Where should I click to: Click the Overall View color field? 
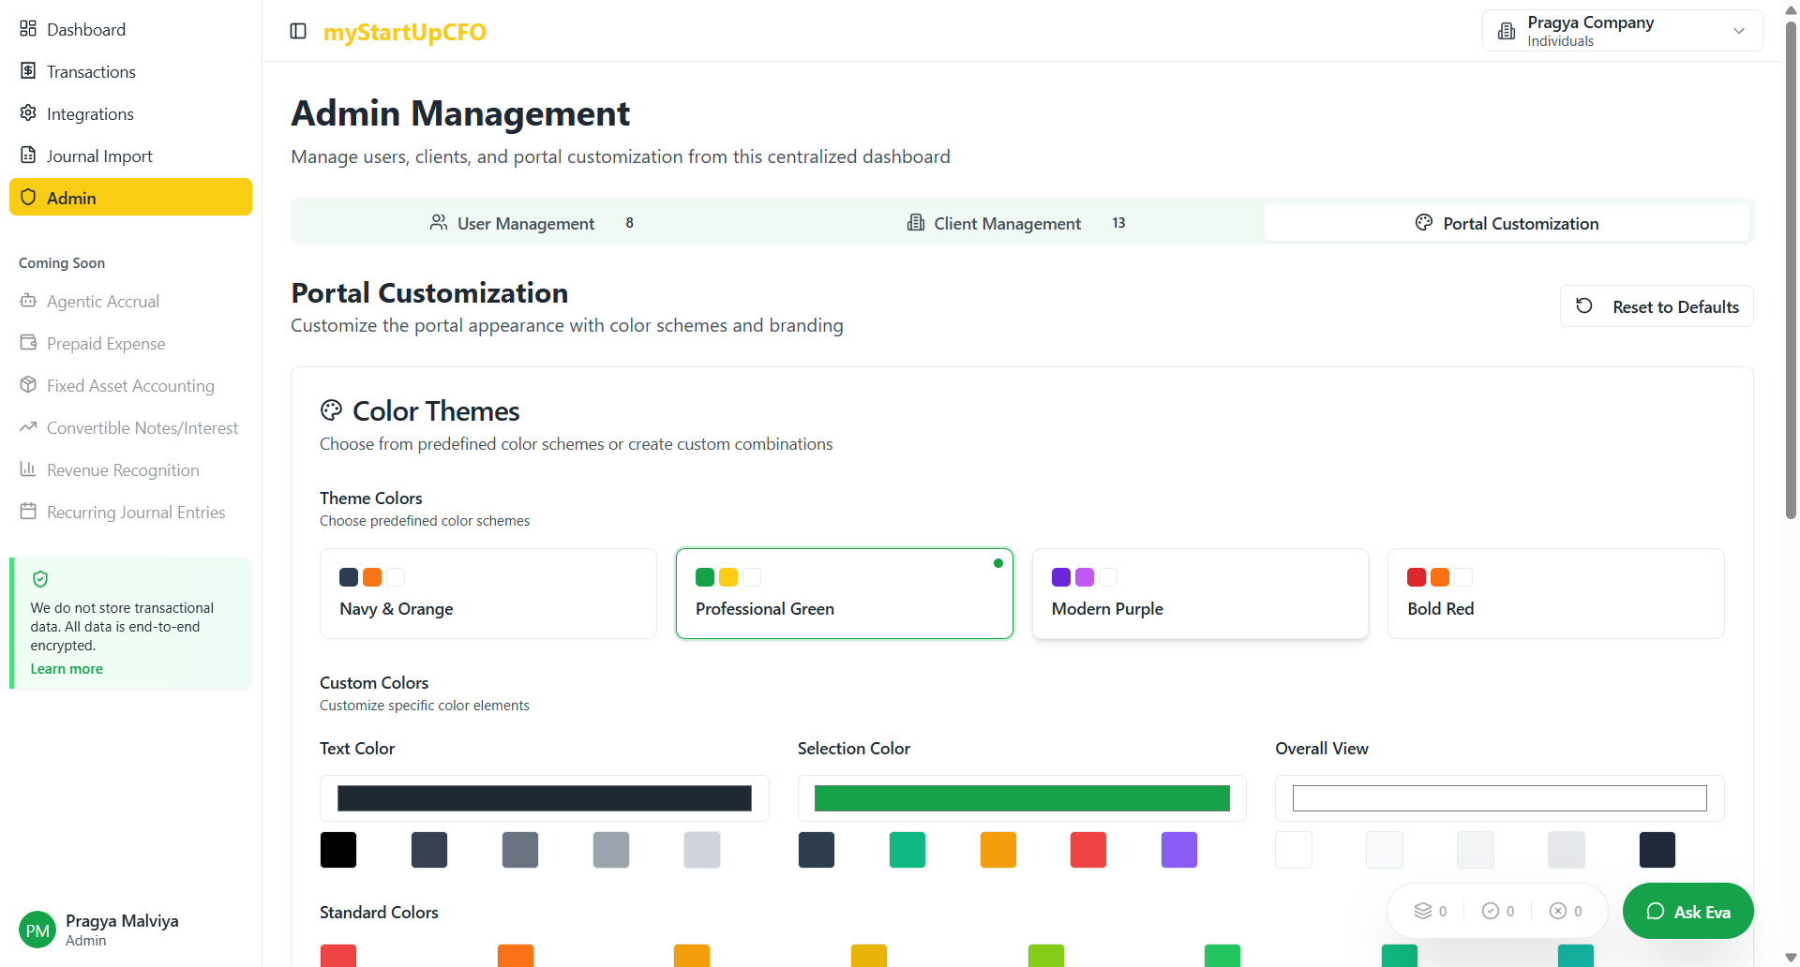(x=1499, y=798)
